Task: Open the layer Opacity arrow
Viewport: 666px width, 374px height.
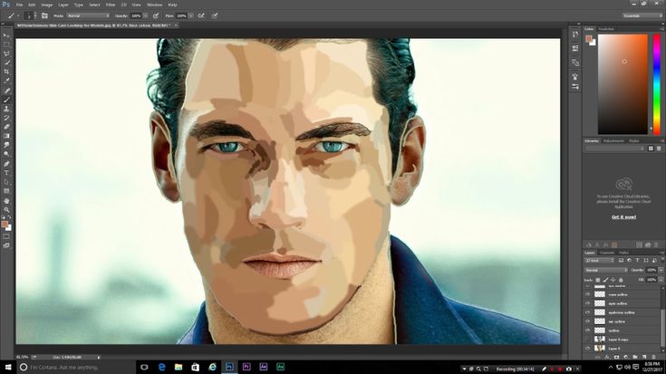Action: coord(661,270)
